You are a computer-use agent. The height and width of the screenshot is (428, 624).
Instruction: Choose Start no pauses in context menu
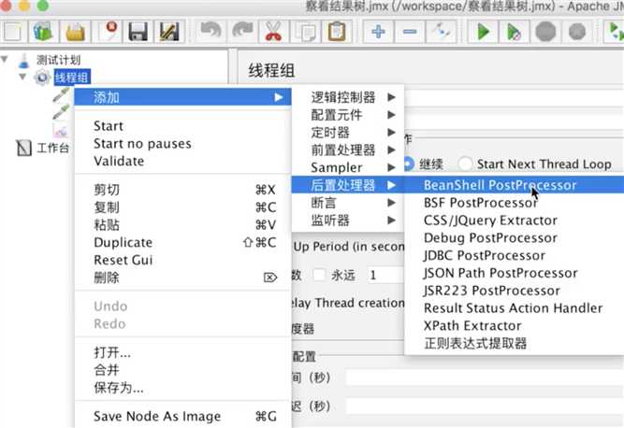click(x=183, y=144)
